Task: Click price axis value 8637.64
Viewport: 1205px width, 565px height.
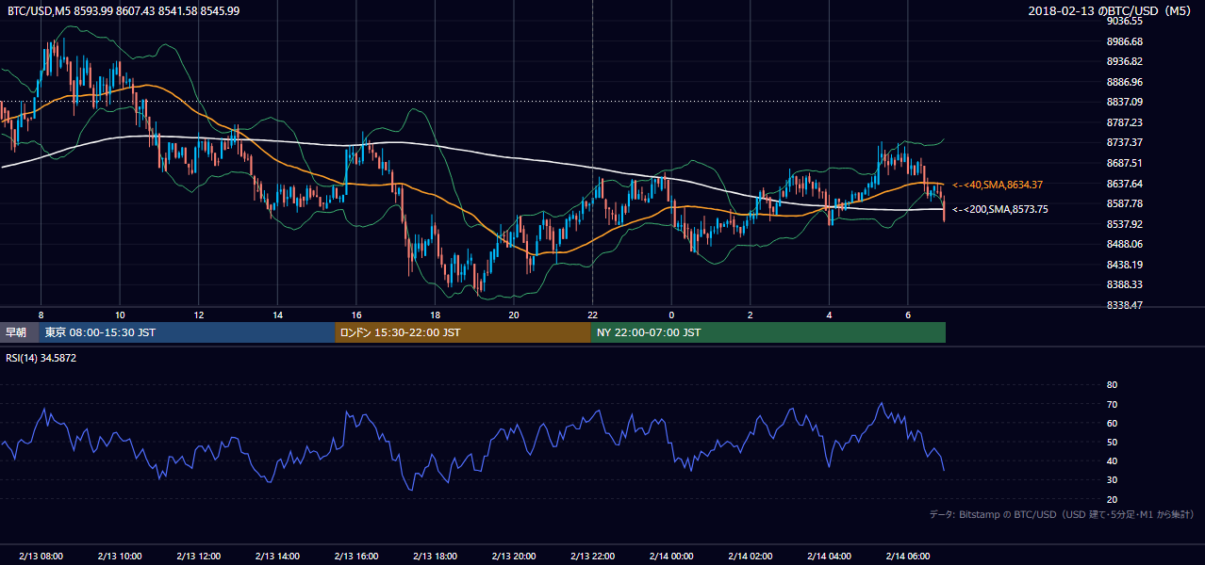Action: tap(1124, 184)
